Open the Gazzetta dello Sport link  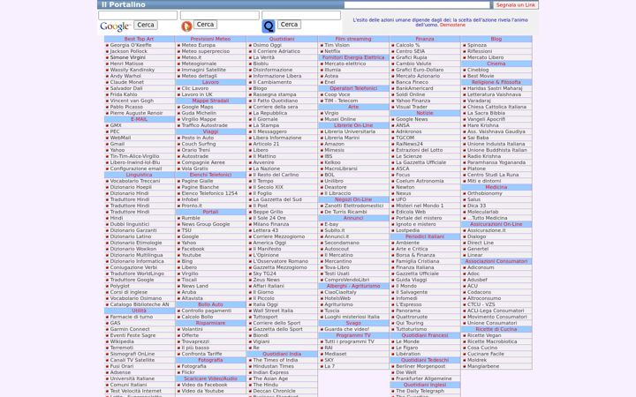click(x=278, y=329)
